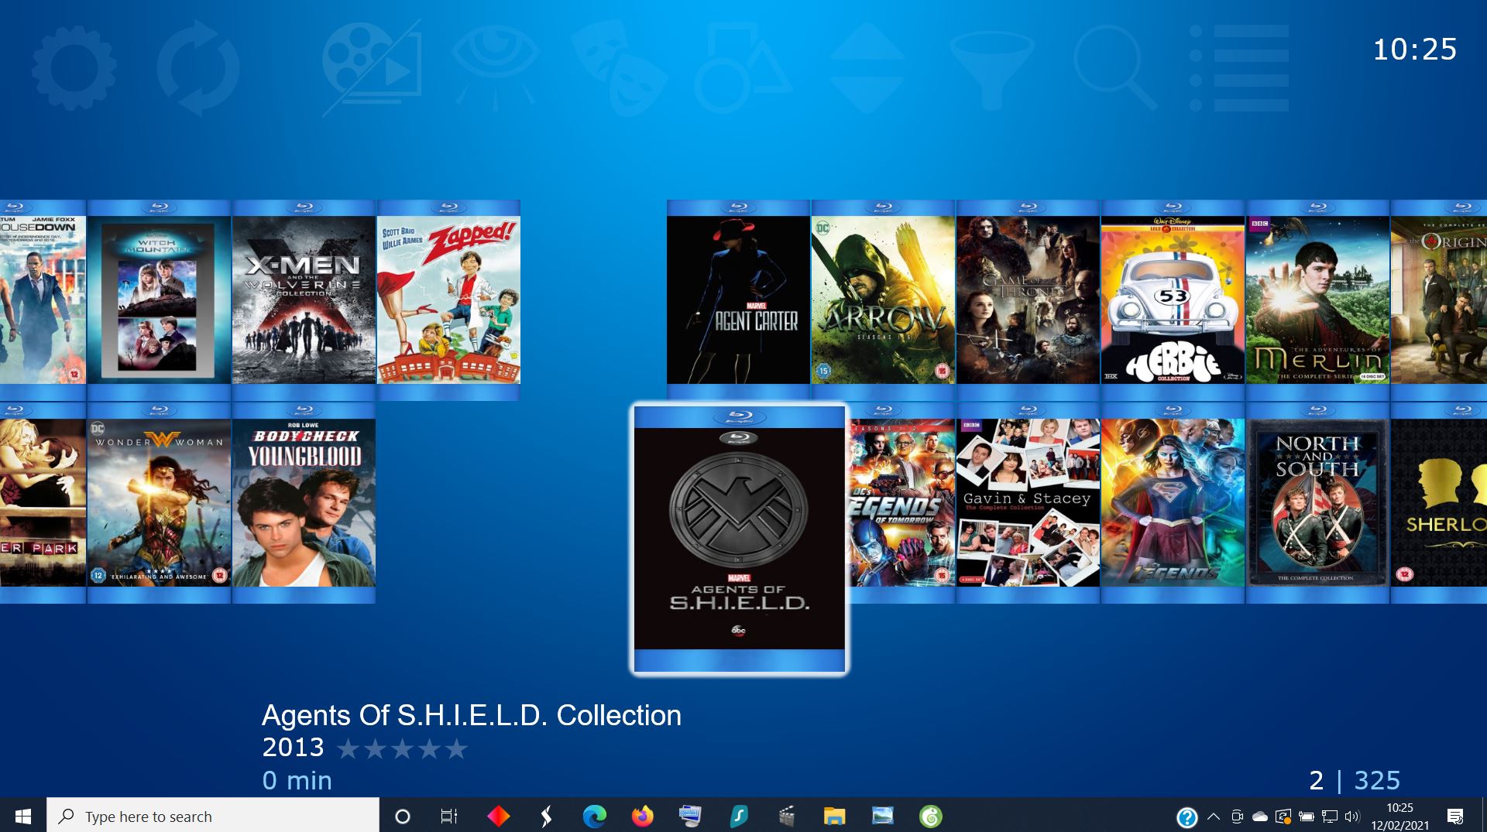Open the volume speaker tray icon
Viewport: 1487px width, 832px height.
click(1352, 816)
